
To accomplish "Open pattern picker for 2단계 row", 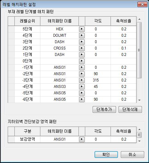I will [82, 48].
